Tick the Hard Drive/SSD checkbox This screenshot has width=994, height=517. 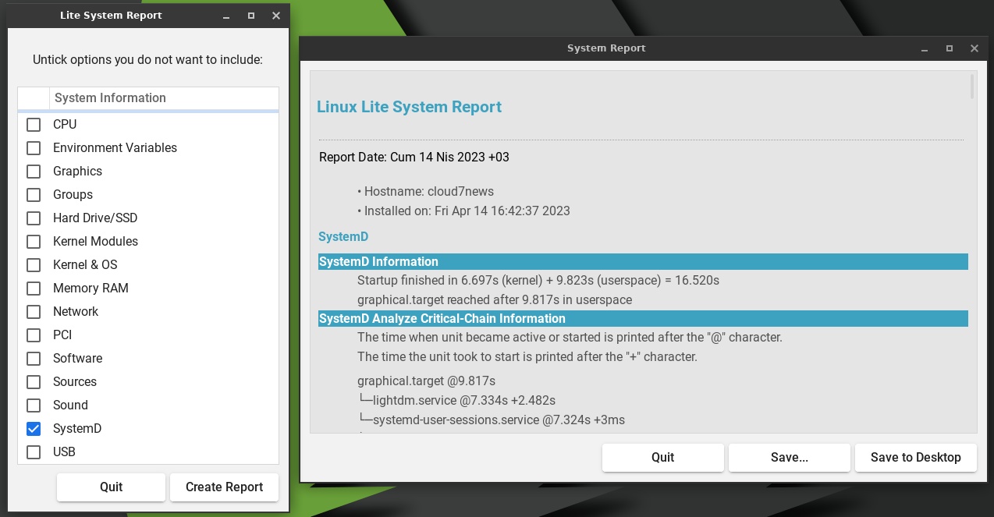pyautogui.click(x=34, y=218)
